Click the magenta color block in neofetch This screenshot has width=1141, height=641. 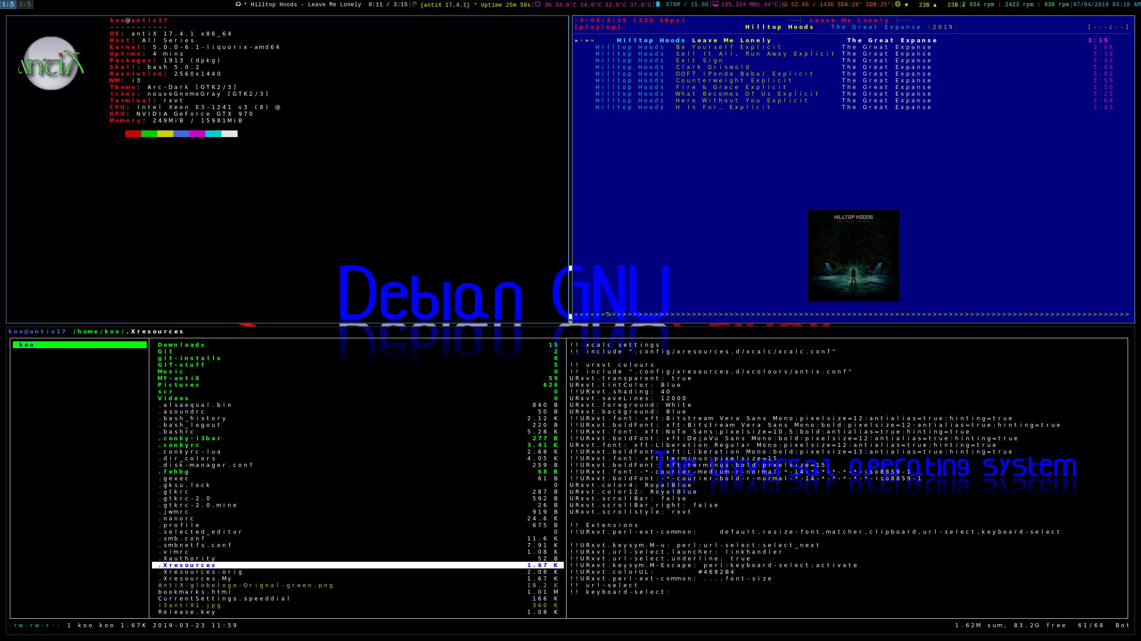click(x=197, y=134)
